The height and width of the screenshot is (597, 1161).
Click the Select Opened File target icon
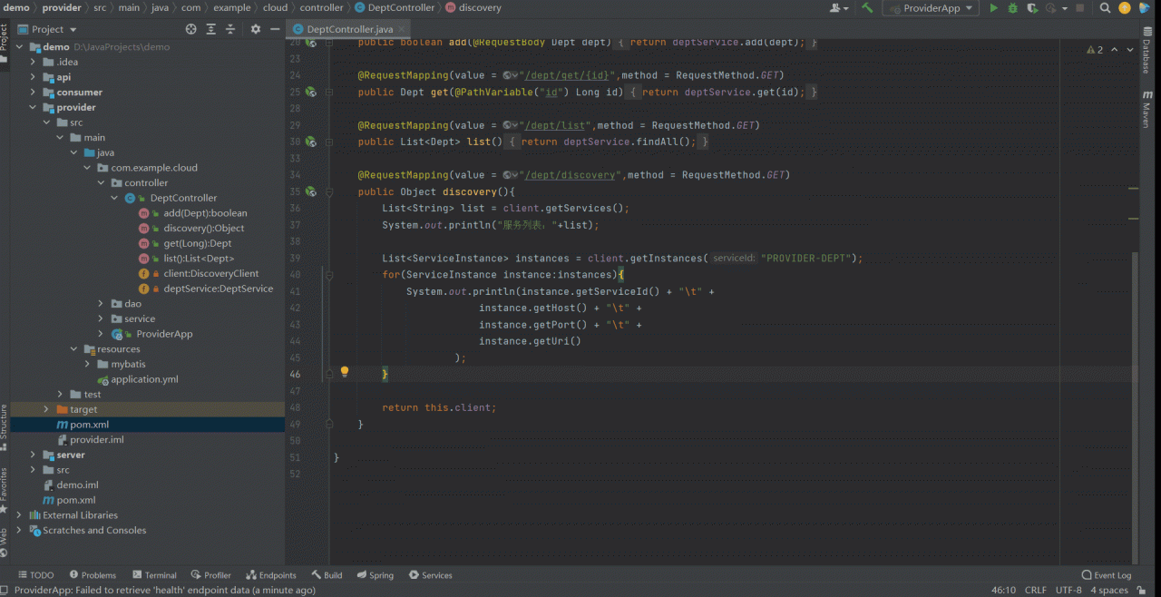pos(190,29)
